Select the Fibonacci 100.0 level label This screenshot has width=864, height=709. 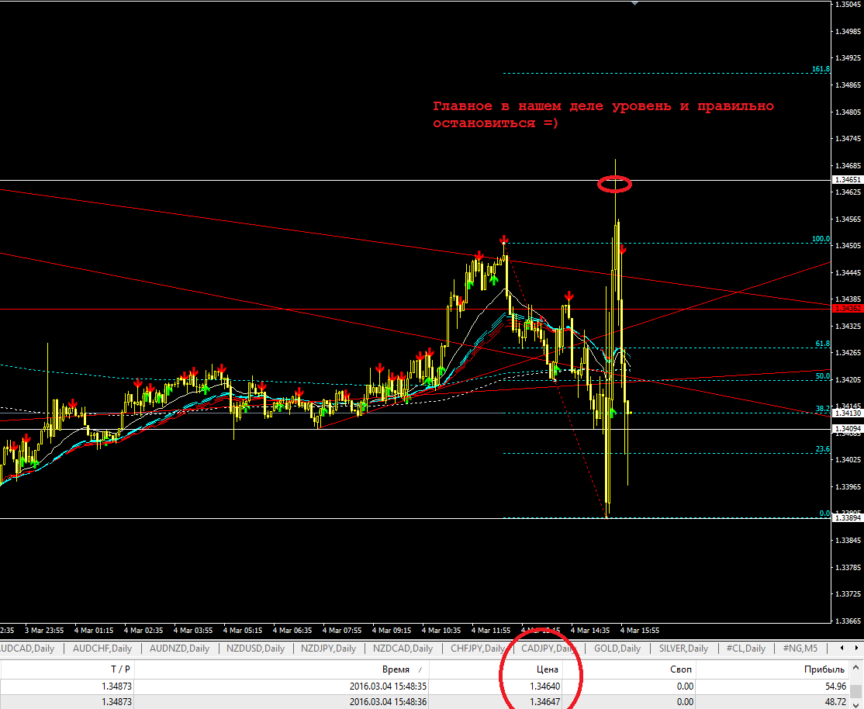pyautogui.click(x=821, y=239)
